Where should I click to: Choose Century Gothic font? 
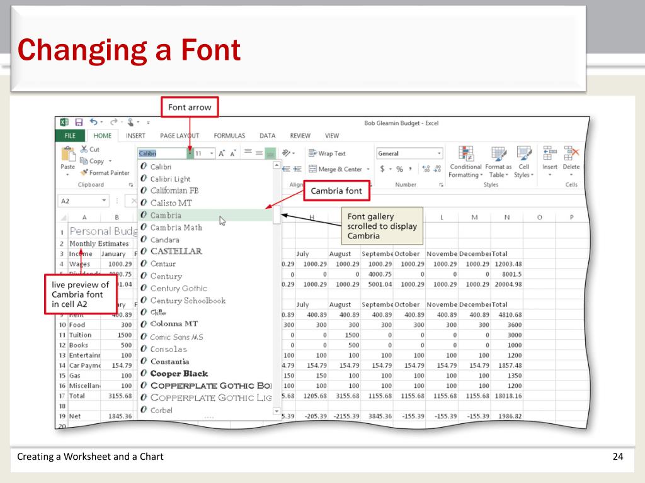click(x=205, y=288)
